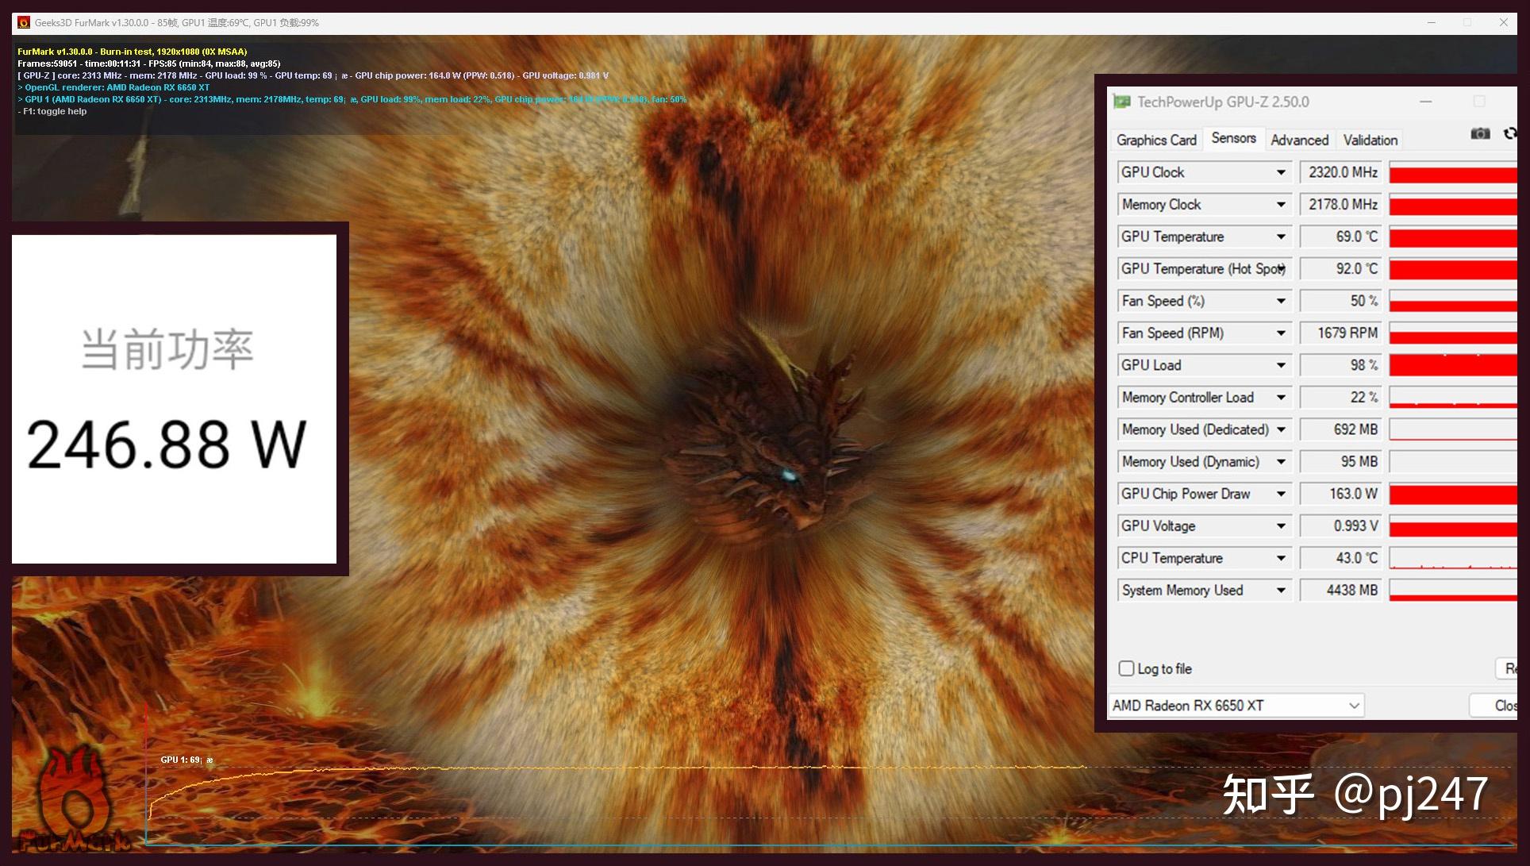Open GPU Load sensor dropdown

[1281, 365]
